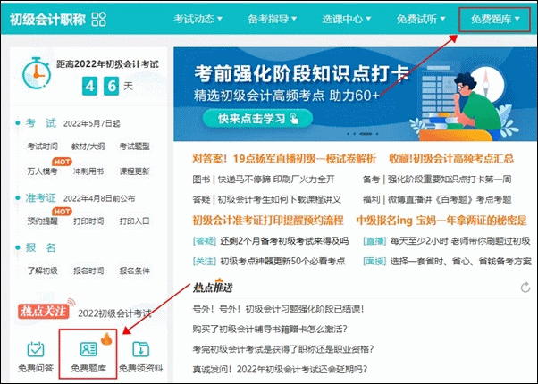The image size is (538, 384).
Task: Open the 打印时间 link
Action: 88,221
